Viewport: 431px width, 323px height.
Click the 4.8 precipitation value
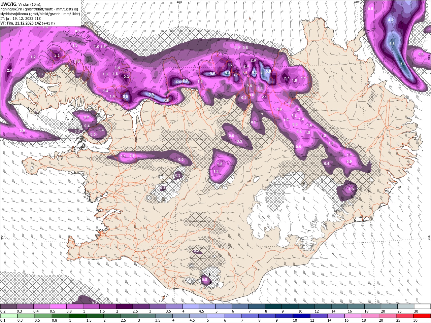[166, 100]
